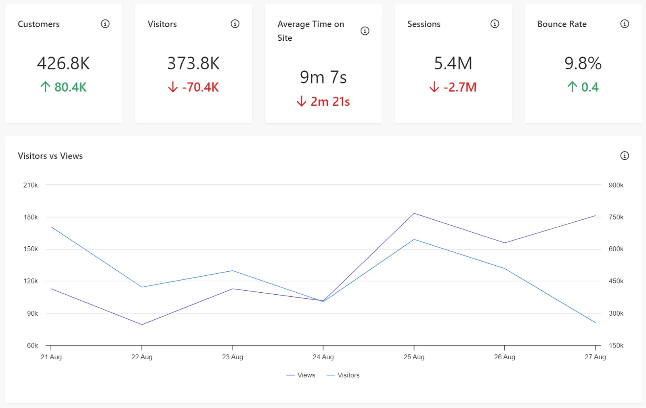Click the 60k left axis label
646x408 pixels.
click(32, 346)
